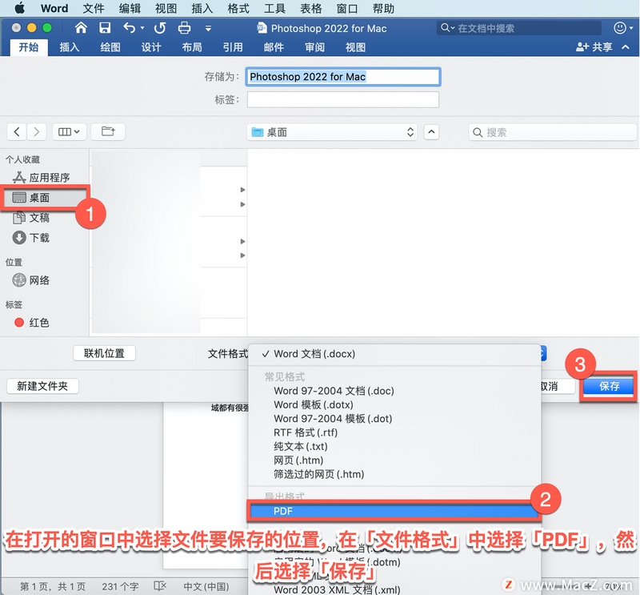Select the 红色 tag in the sidebar
Viewport: 640px width, 595px height.
tap(31, 323)
